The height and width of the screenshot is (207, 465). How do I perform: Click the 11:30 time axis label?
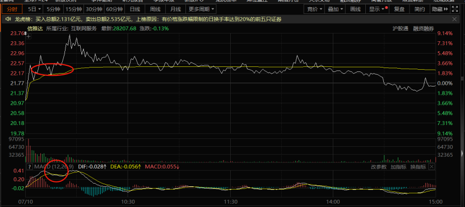click(230, 202)
